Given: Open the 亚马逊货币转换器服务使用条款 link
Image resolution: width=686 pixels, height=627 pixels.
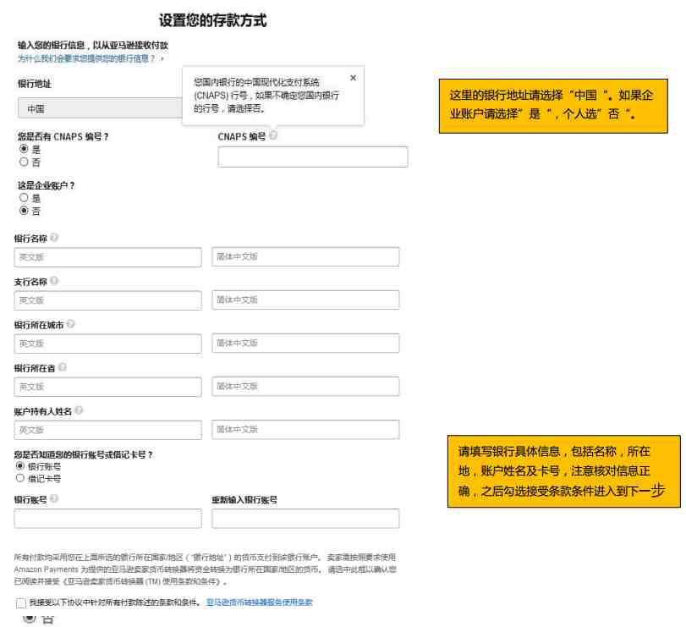Looking at the screenshot, I should 260,602.
